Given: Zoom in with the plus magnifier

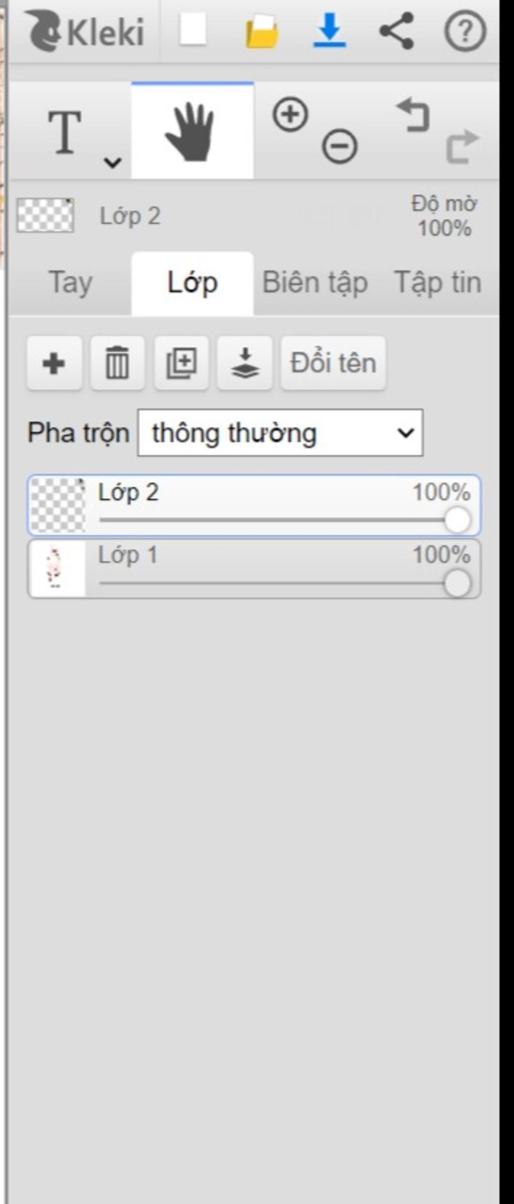Looking at the screenshot, I should [x=290, y=115].
